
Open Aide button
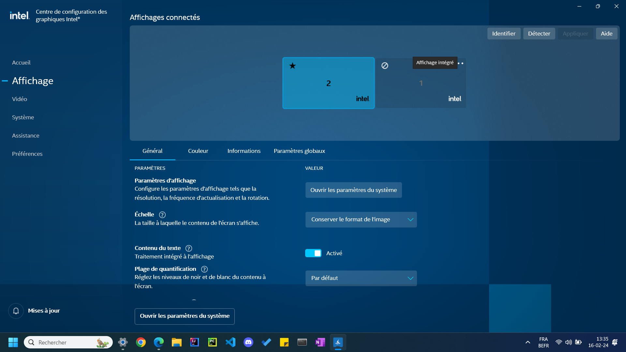point(606,34)
